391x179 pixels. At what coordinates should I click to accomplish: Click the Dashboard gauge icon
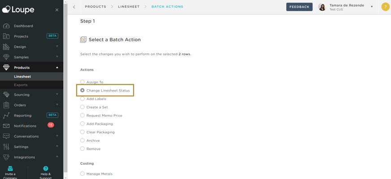point(6,26)
